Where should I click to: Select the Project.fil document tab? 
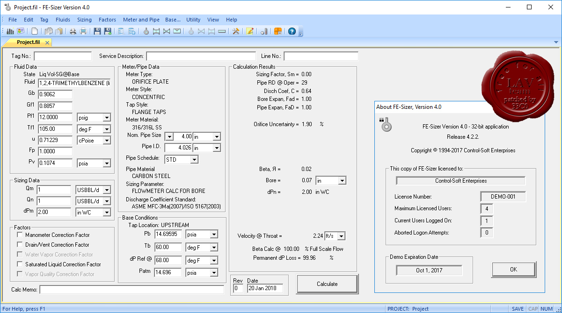click(x=29, y=42)
